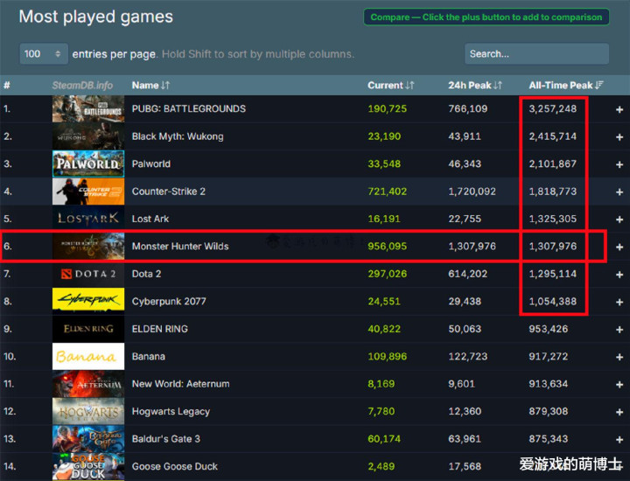Open the ELDEN RING game name link

(159, 329)
